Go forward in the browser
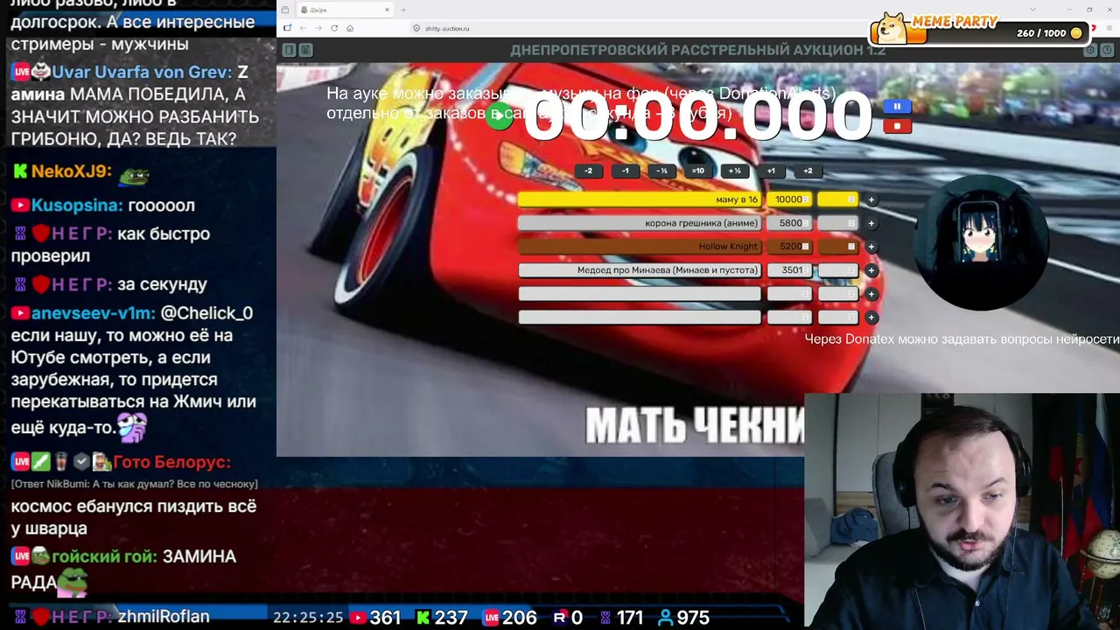 pos(318,28)
